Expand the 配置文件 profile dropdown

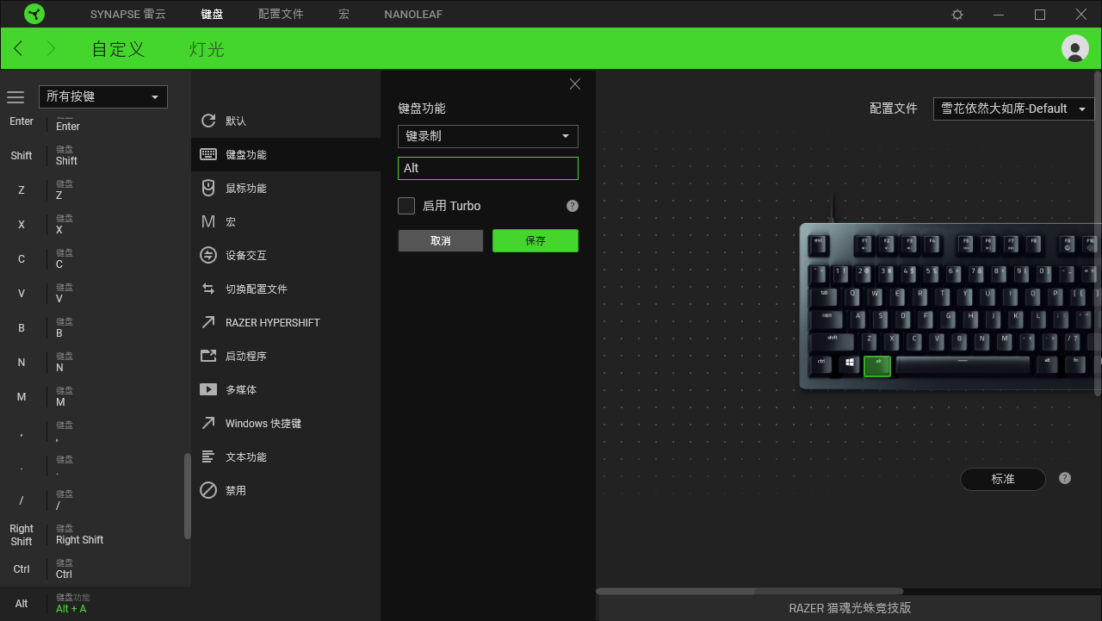click(1013, 109)
